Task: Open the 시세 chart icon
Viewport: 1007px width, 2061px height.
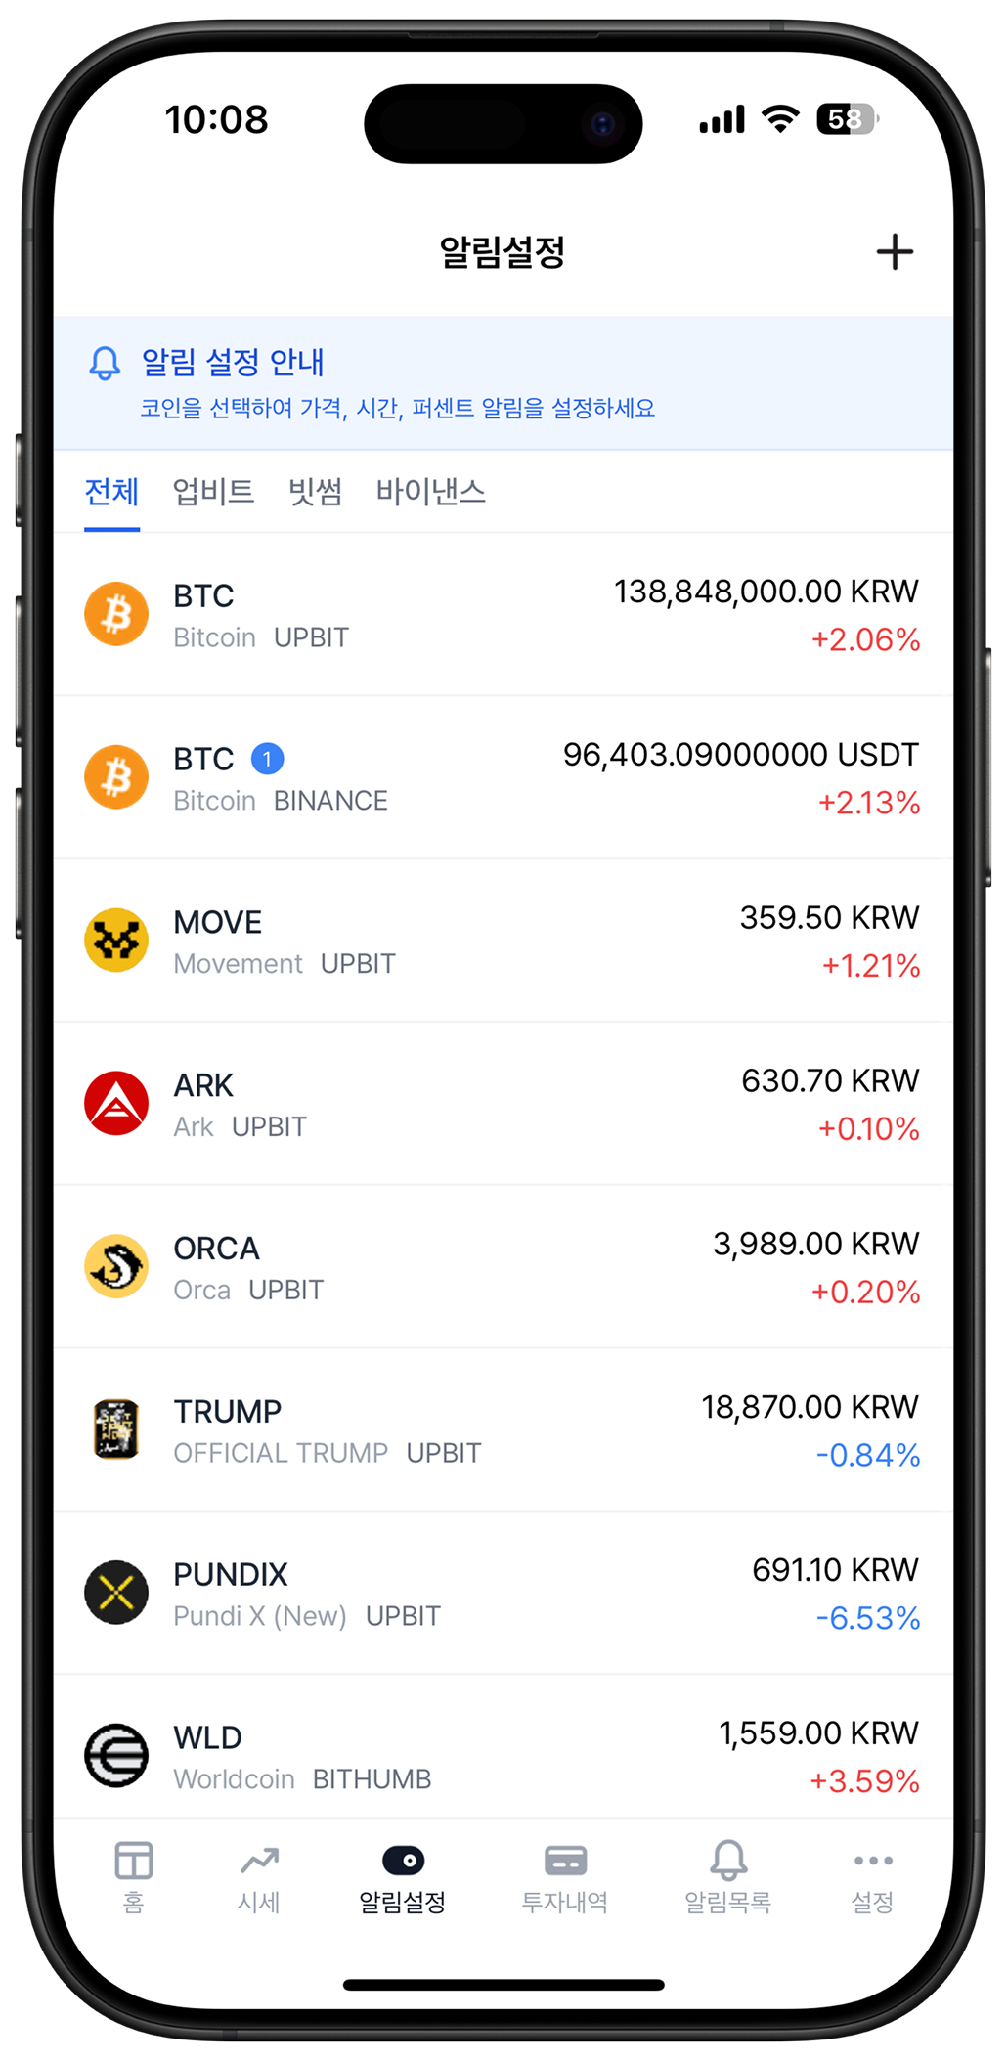Action: click(x=259, y=1860)
